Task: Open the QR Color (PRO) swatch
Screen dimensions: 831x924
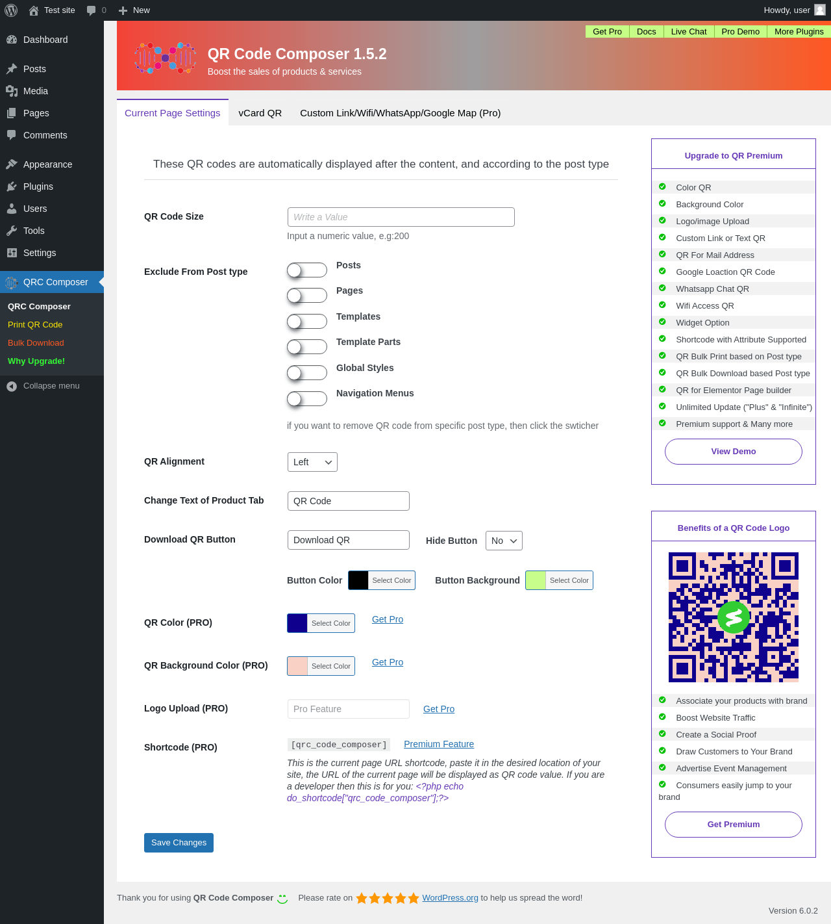Action: click(321, 623)
